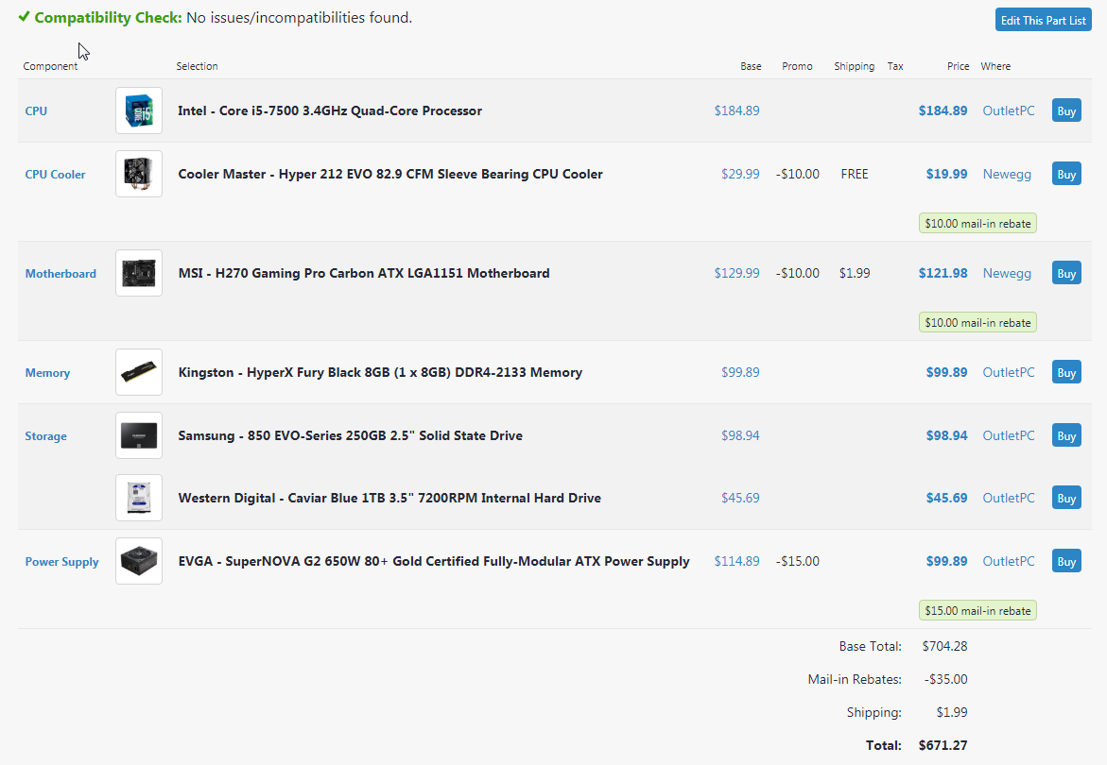
Task: Buy the MSI H270 Gaming Pro Carbon motherboard
Action: pos(1066,274)
